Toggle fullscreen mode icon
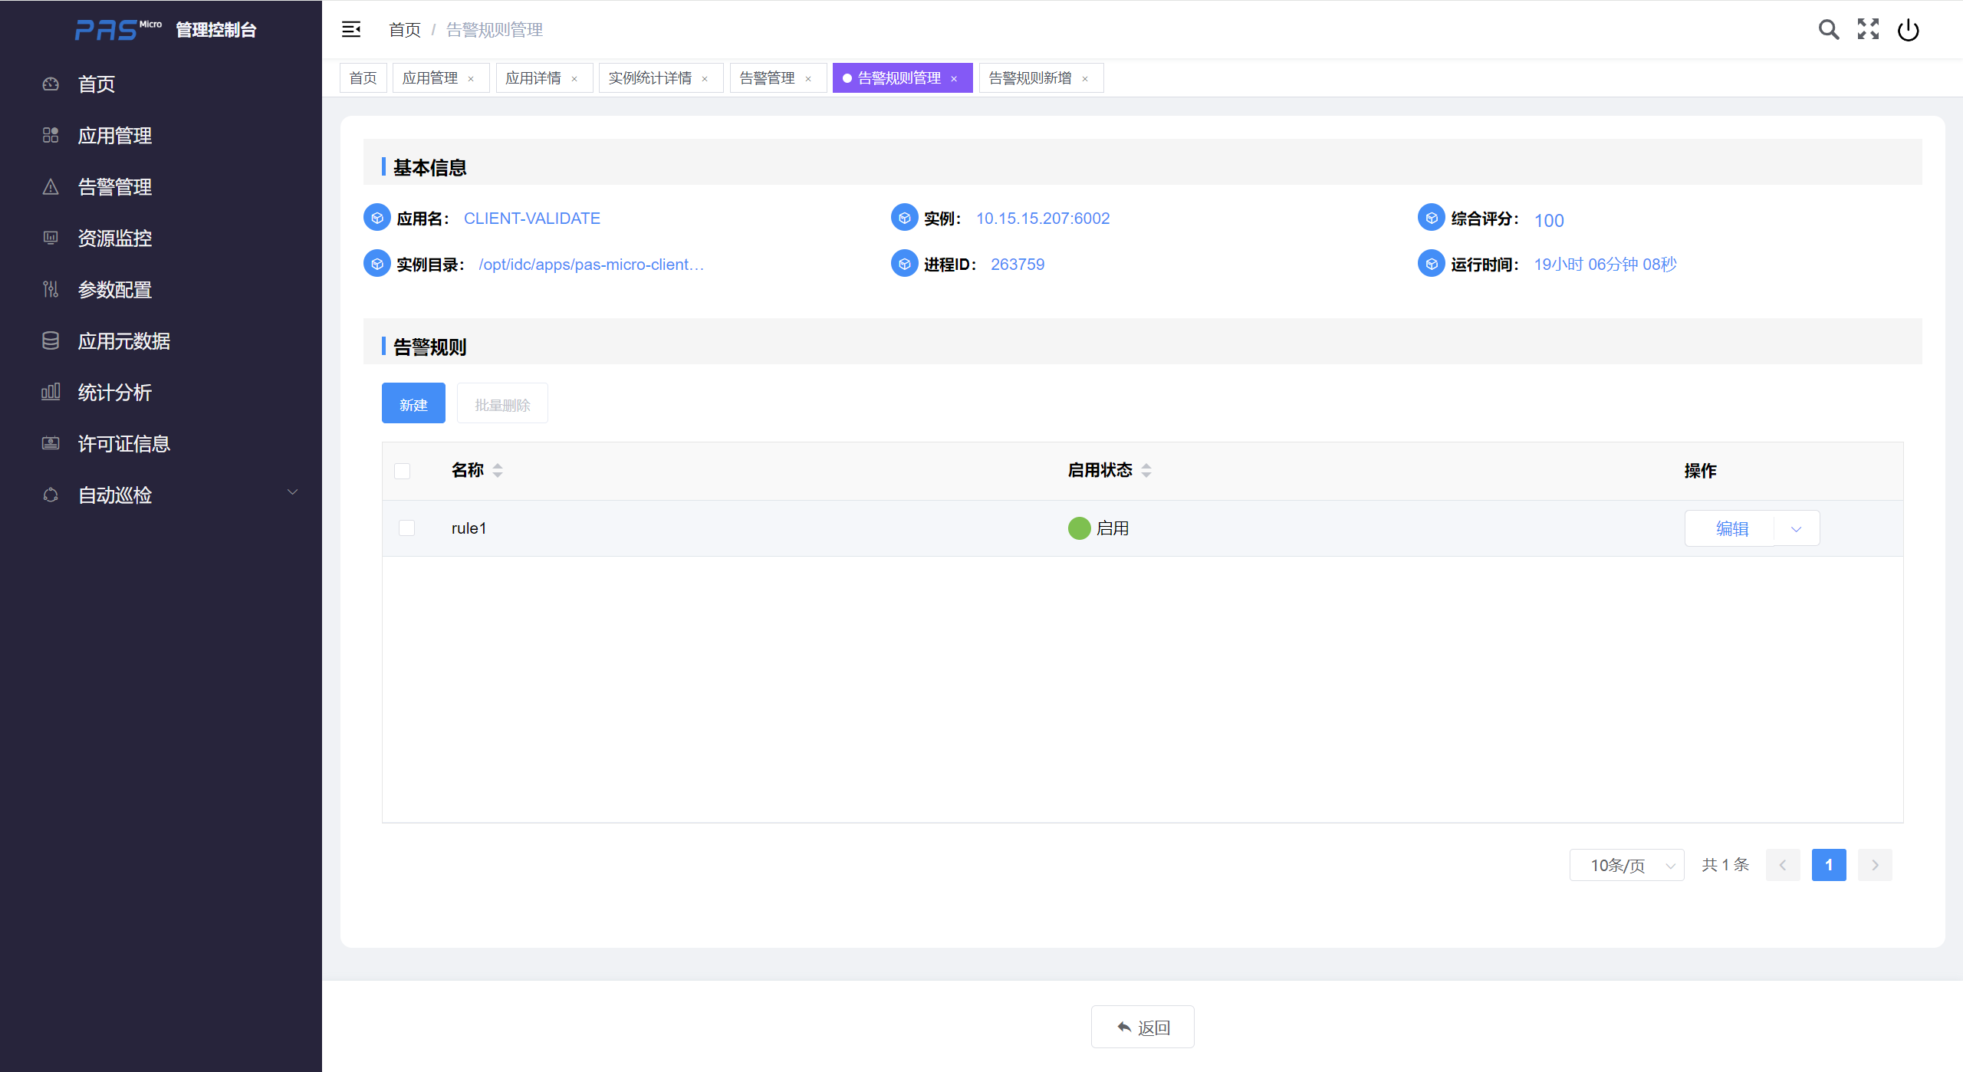Screen dimensions: 1963x1072 coord(1868,30)
